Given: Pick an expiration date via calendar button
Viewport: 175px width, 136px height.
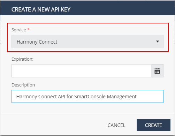Looking at the screenshot, I should [x=157, y=71].
